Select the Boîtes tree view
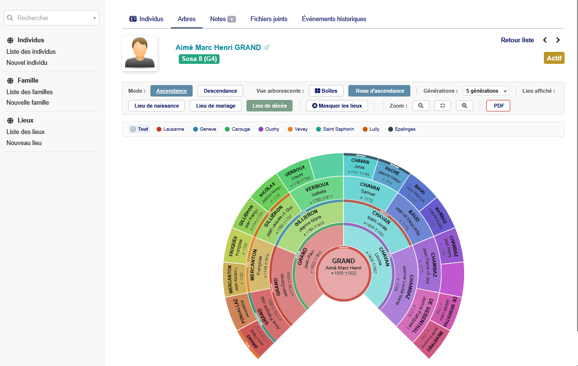This screenshot has width=578, height=366. click(326, 91)
